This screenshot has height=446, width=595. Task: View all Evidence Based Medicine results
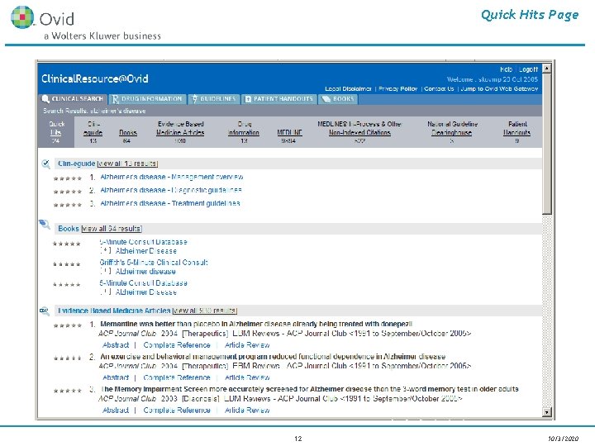pyautogui.click(x=205, y=311)
